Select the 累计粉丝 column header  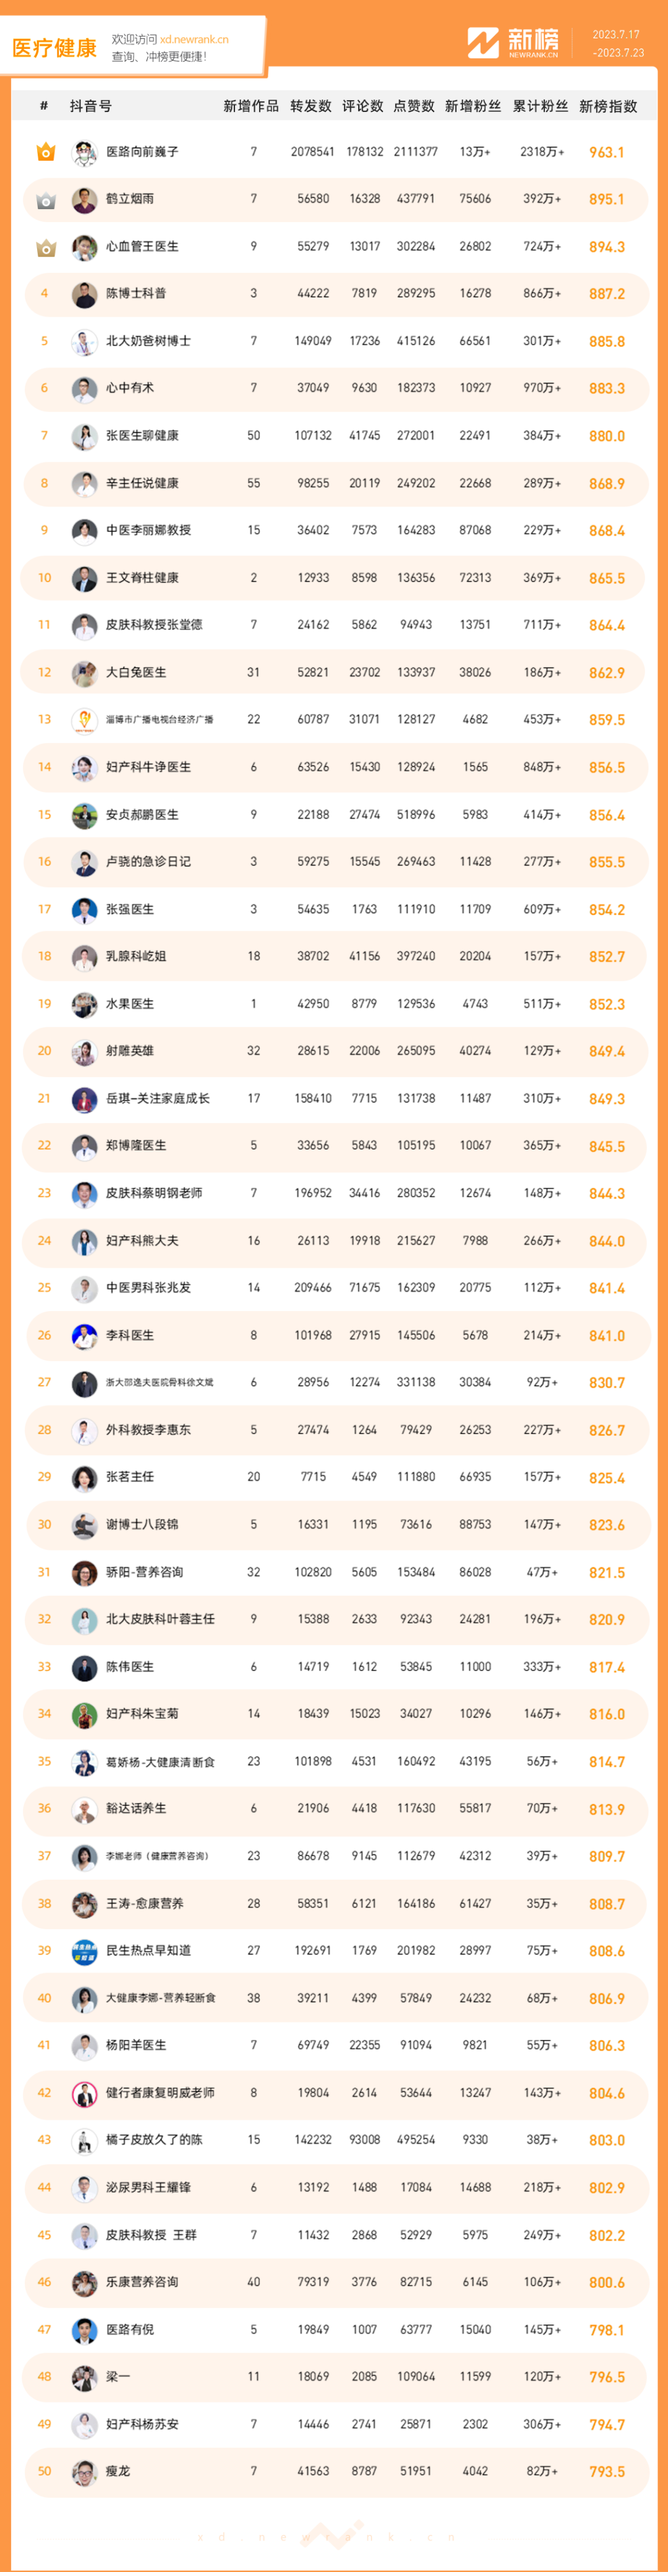(x=540, y=106)
